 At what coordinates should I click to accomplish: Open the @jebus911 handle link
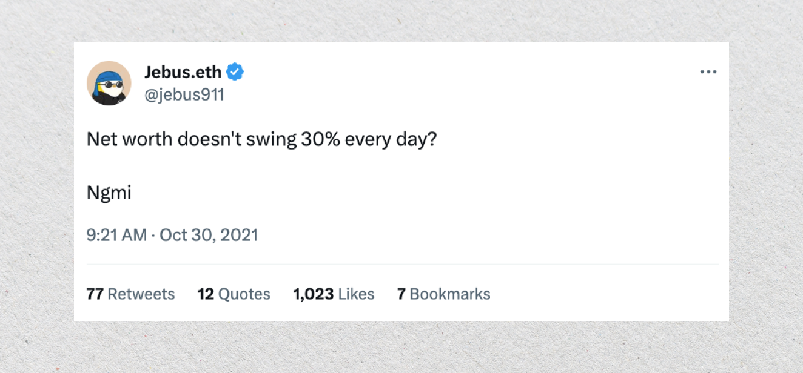184,94
